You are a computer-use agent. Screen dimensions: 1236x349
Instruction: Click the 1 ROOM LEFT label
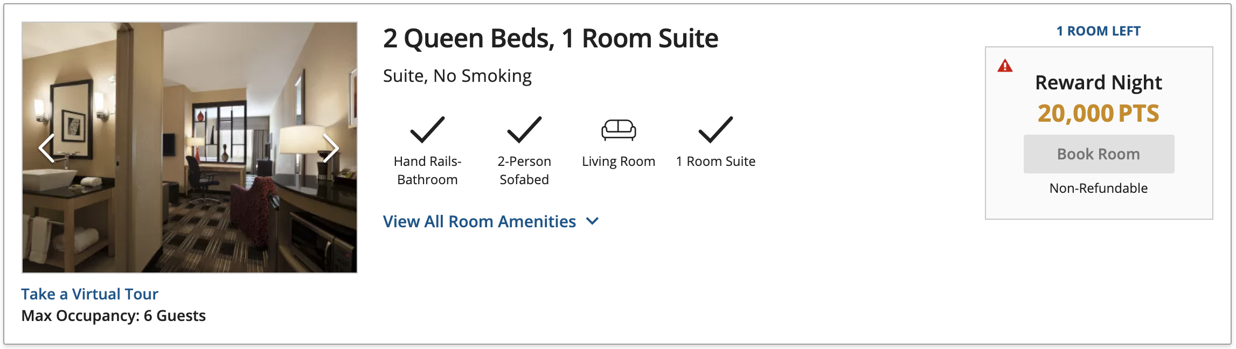1098,31
